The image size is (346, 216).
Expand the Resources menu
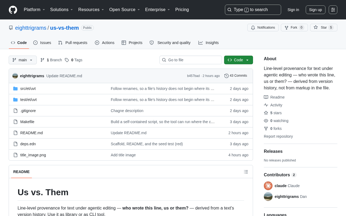91,10
